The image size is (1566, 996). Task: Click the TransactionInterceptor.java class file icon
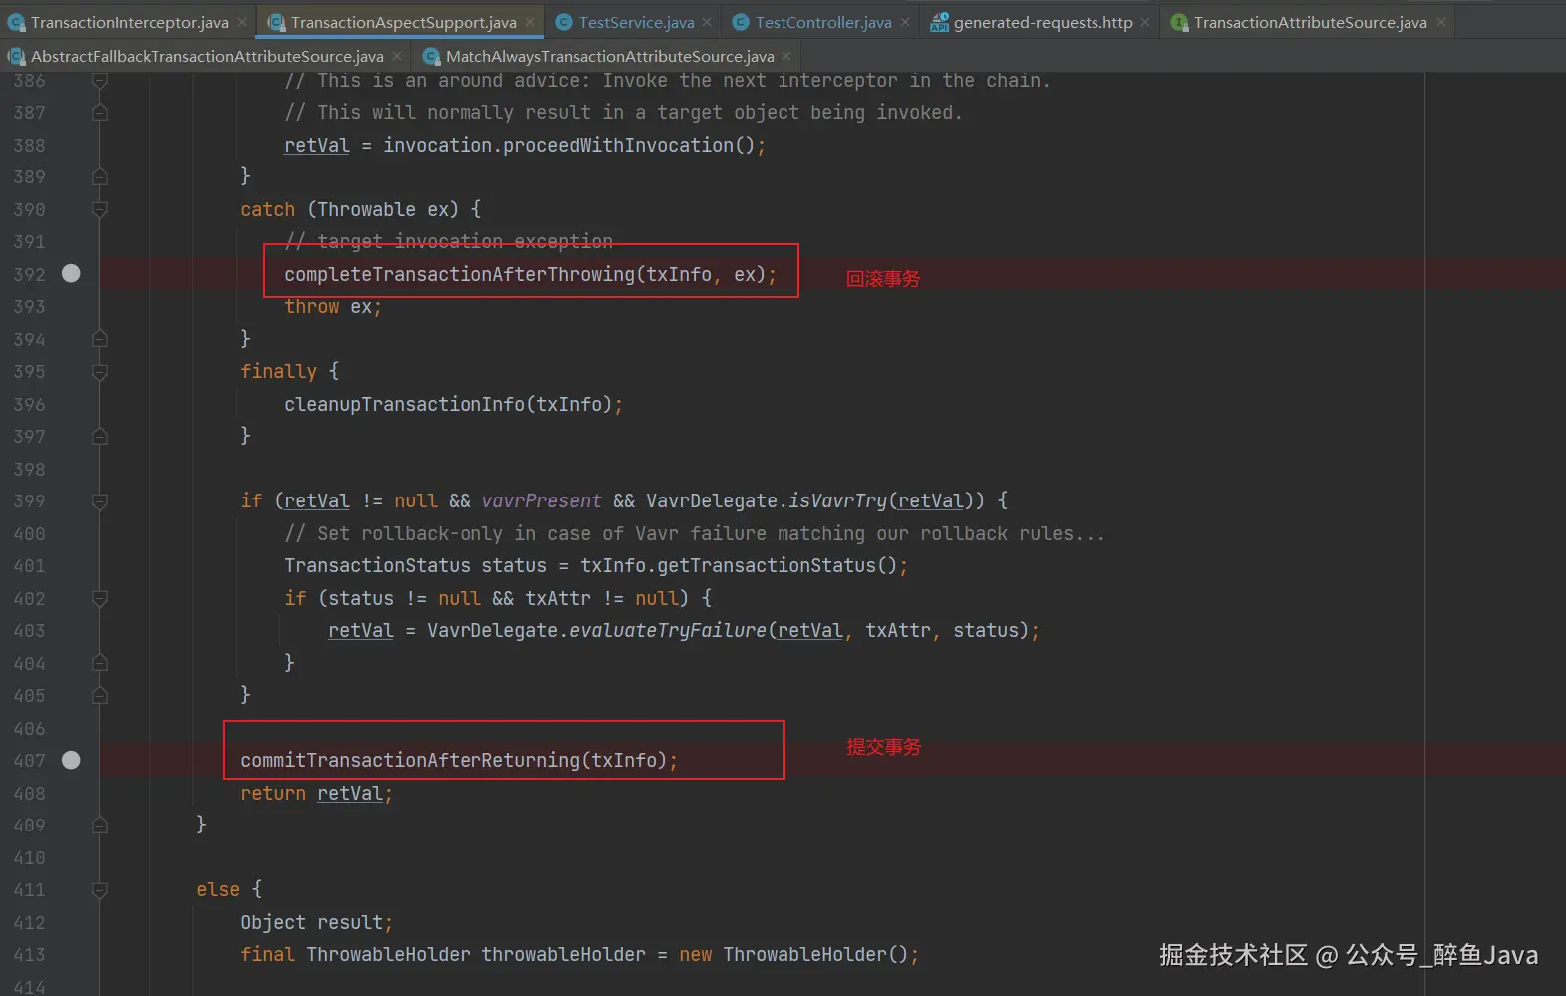[x=17, y=22]
